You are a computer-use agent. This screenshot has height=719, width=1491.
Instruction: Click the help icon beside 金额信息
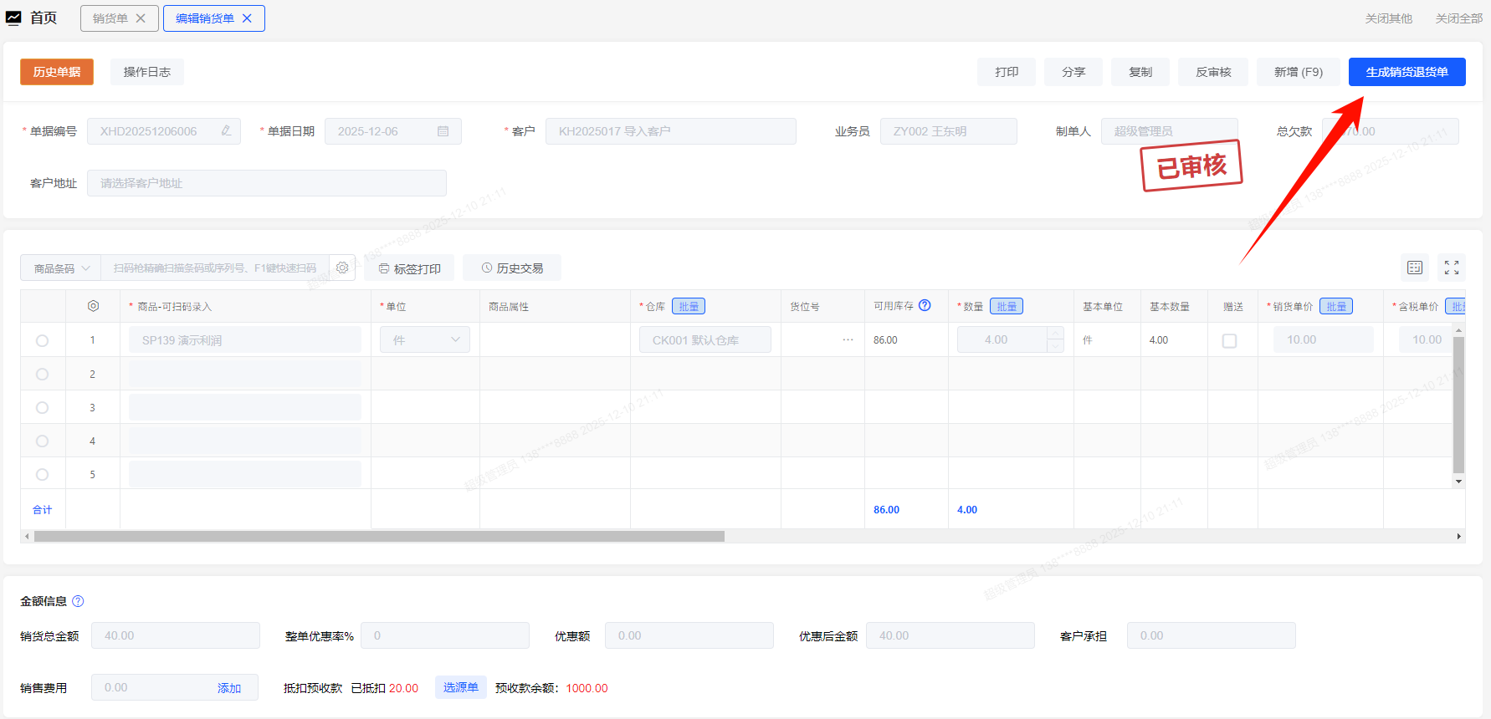tap(78, 601)
